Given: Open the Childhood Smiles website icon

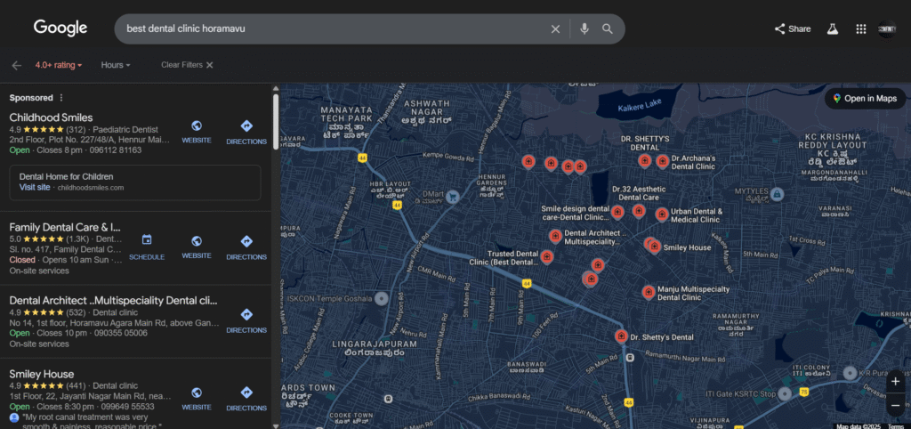Looking at the screenshot, I should [197, 131].
